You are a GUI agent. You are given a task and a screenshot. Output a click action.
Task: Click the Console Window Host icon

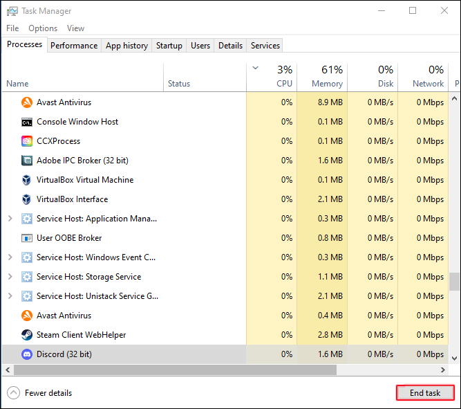(27, 122)
